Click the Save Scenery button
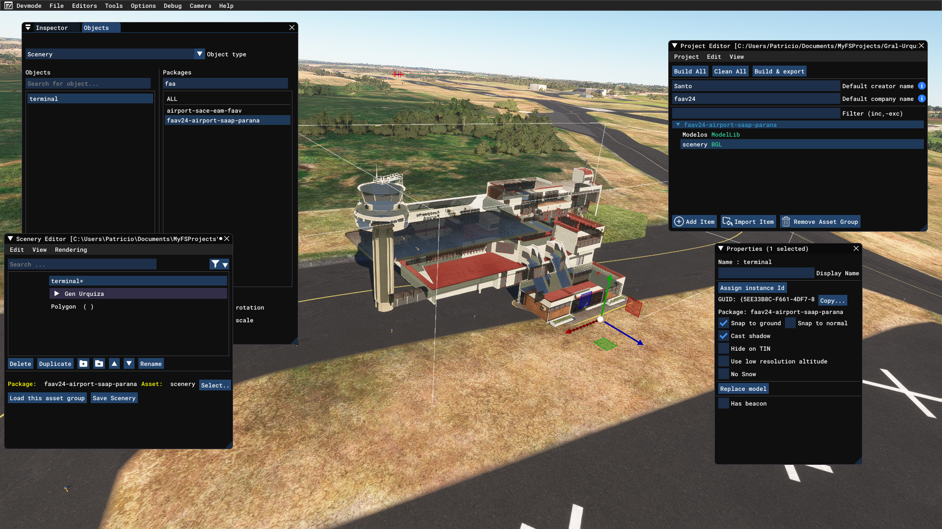The width and height of the screenshot is (942, 529). click(114, 398)
